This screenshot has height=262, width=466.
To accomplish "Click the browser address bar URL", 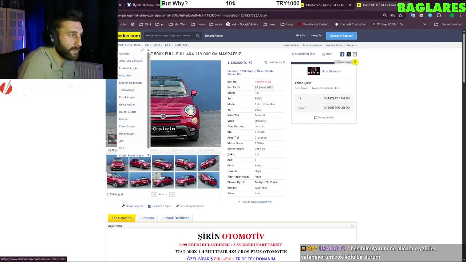I will pos(192,15).
